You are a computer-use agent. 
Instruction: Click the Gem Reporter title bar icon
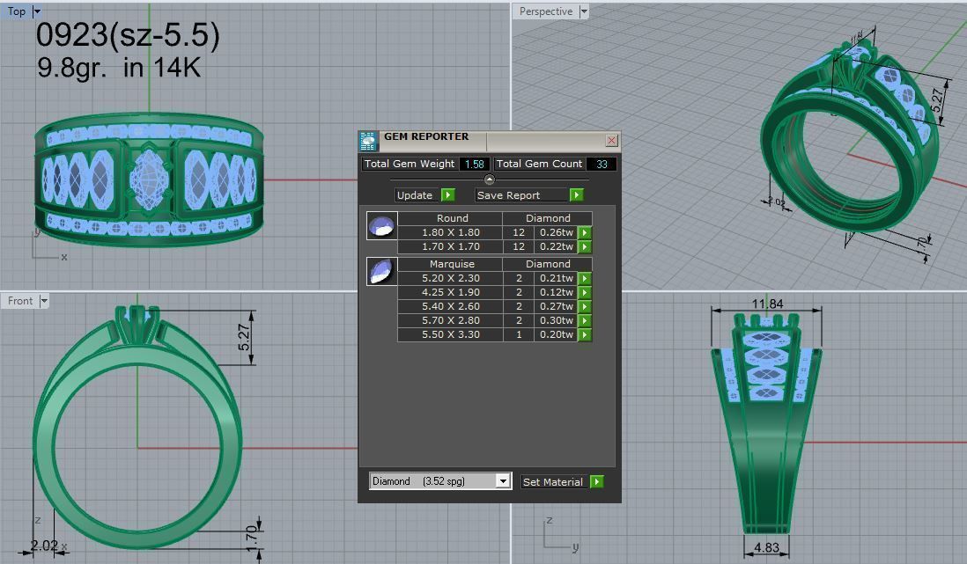pyautogui.click(x=369, y=141)
